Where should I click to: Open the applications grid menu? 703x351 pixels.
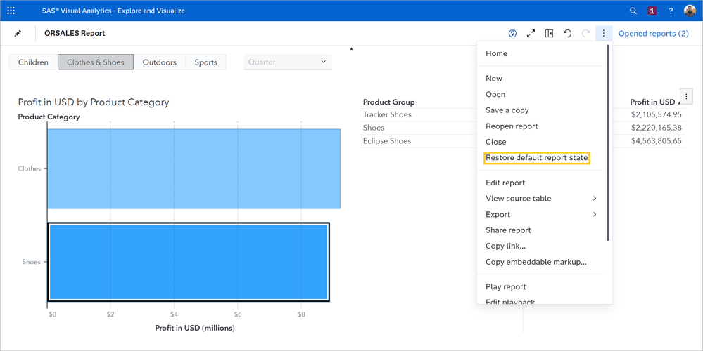click(x=11, y=11)
